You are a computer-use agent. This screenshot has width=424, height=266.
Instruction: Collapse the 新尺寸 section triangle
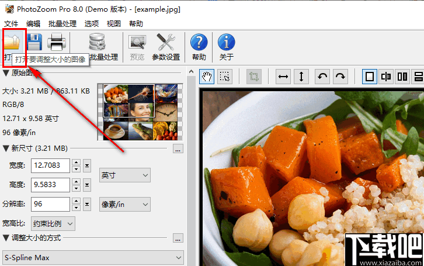[6, 148]
